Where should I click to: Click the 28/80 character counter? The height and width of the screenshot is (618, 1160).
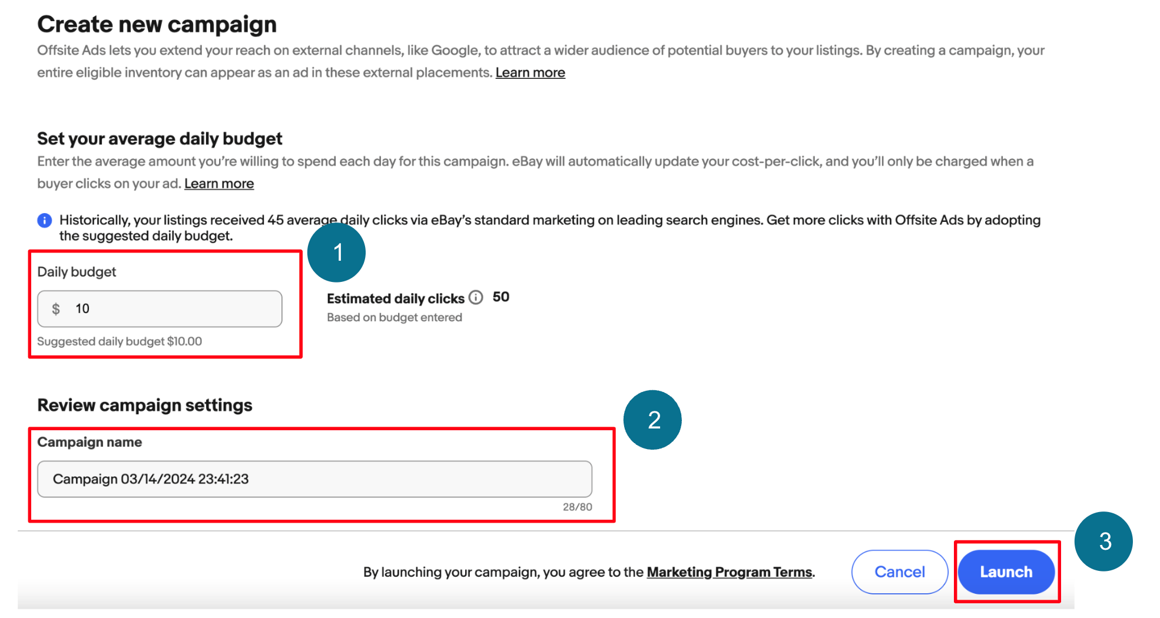[x=577, y=507]
